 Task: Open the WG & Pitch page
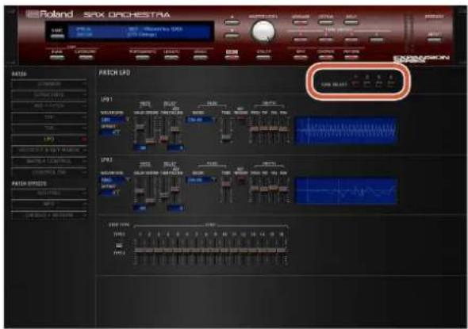(49, 106)
